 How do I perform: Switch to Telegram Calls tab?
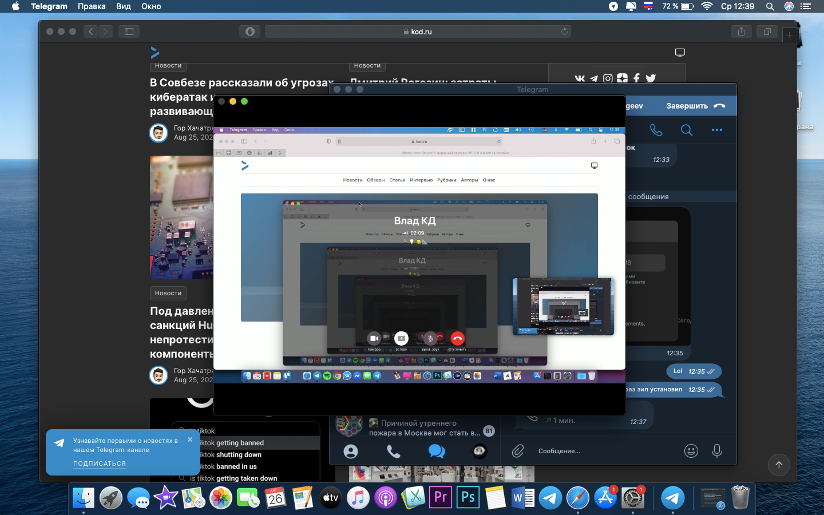(394, 451)
